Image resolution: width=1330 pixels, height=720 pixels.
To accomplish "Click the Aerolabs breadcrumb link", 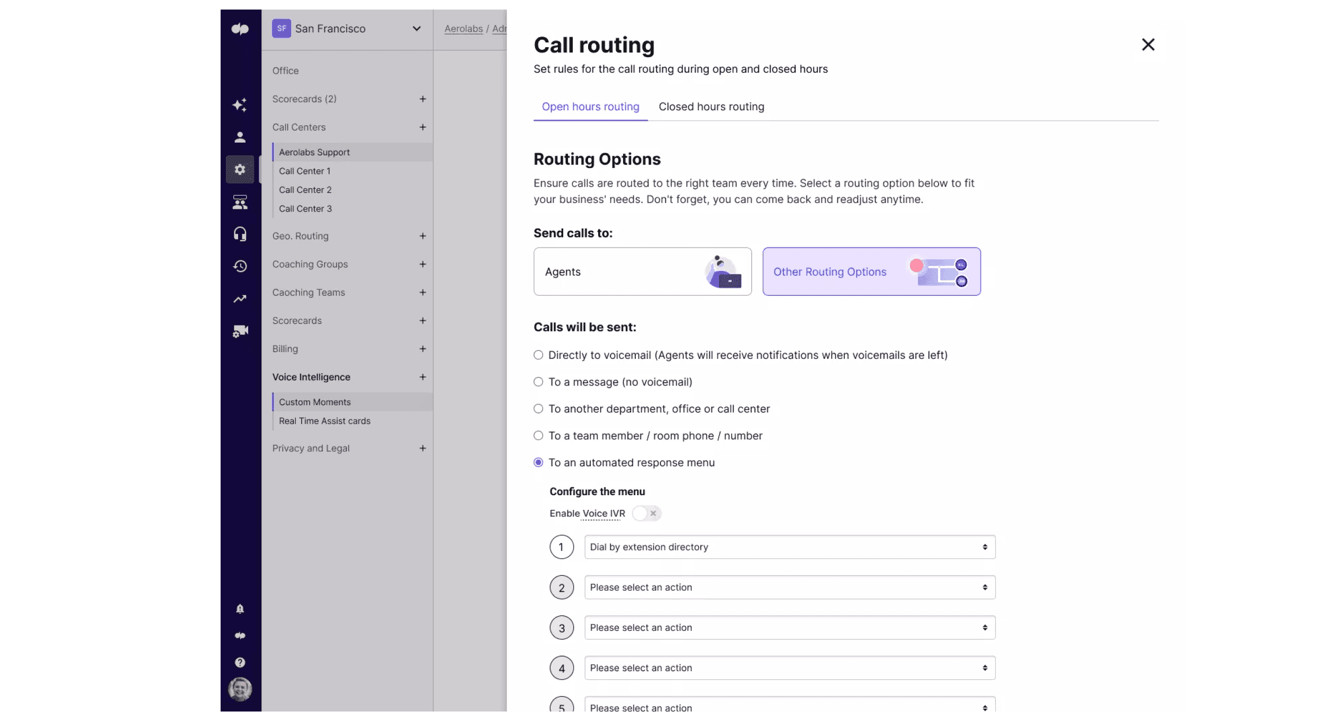I will [463, 29].
